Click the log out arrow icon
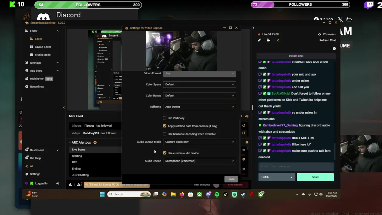Screen dimensions: 382x215 pyautogui.click(x=58, y=183)
